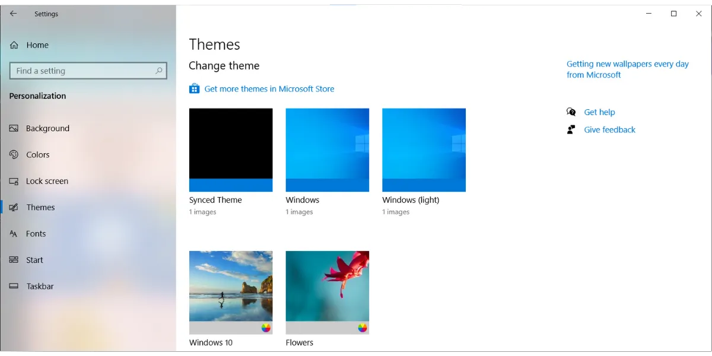Click the Microsoft Store bag icon
Image resolution: width=712 pixels, height=356 pixels.
[x=194, y=88]
